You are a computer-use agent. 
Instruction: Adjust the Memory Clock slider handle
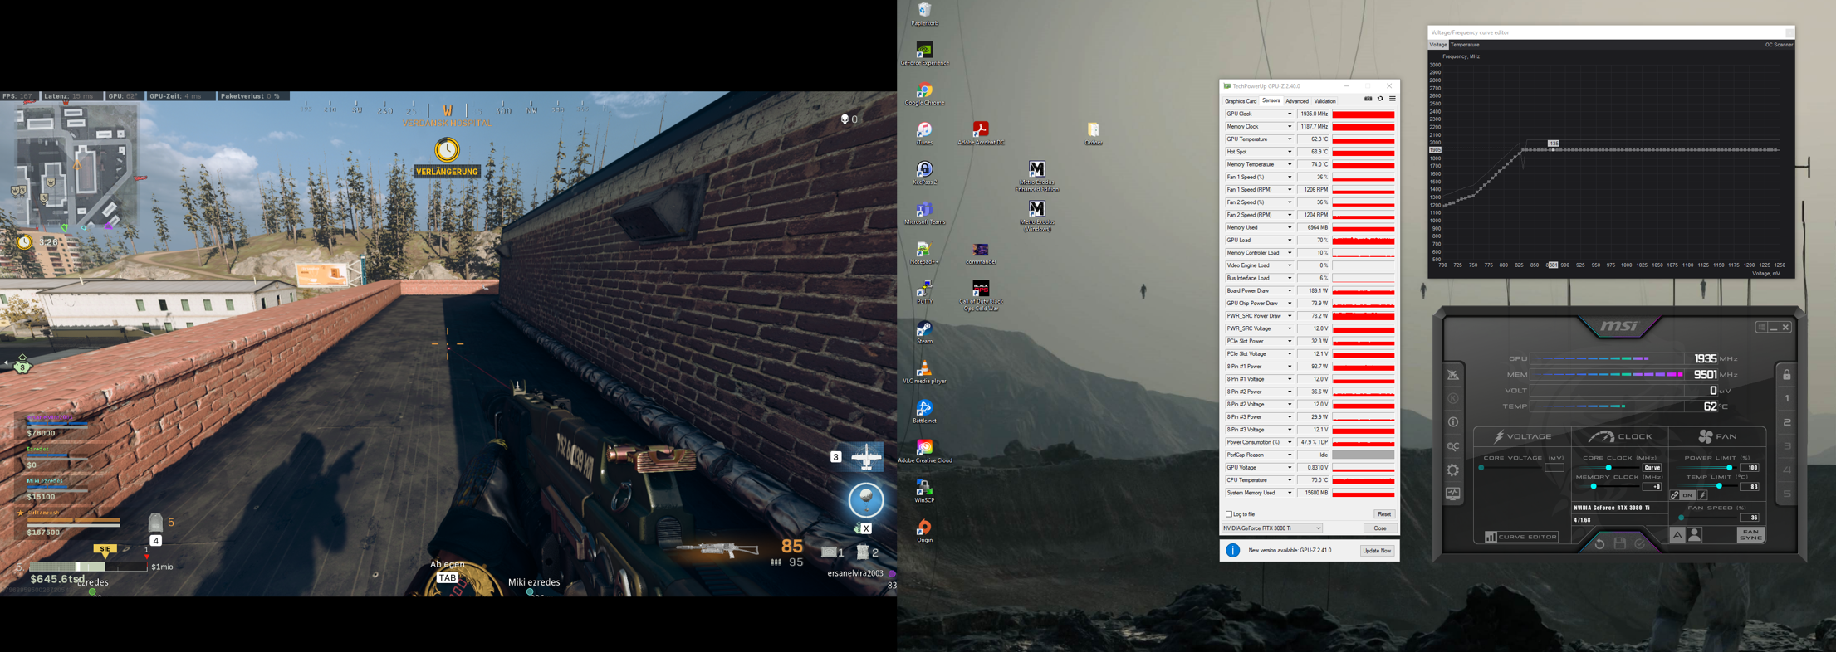(1594, 486)
